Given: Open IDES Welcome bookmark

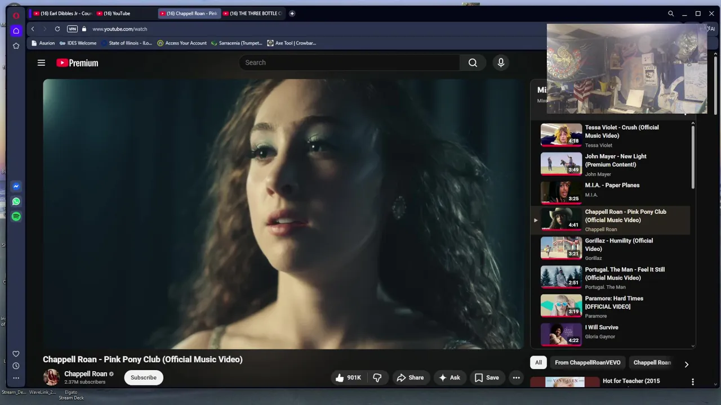Looking at the screenshot, I should coord(78,43).
